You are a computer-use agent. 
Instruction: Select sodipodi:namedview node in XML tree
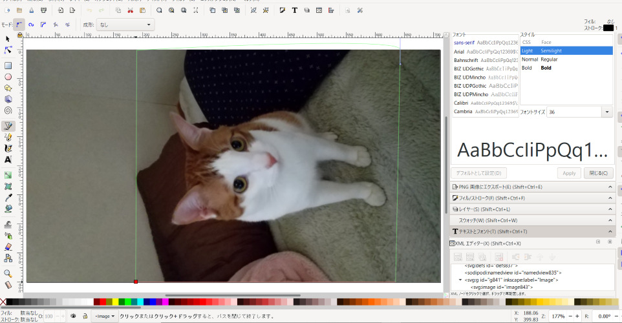513,273
